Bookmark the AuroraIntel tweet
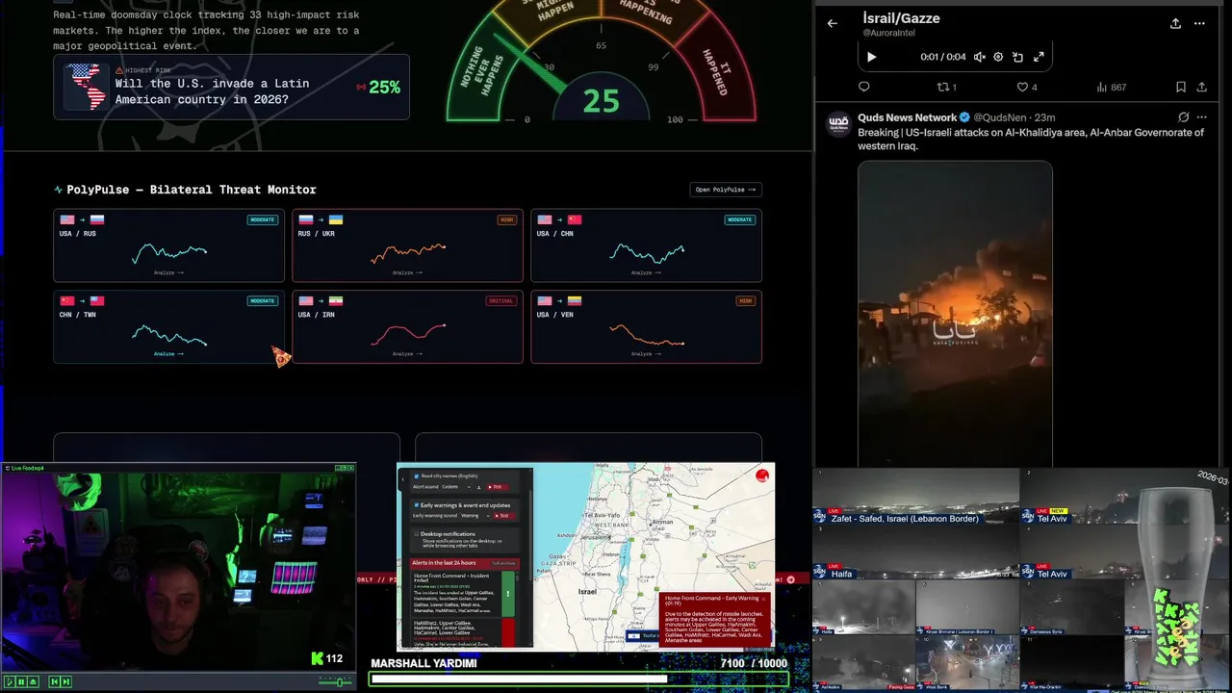Image resolution: width=1232 pixels, height=693 pixels. coord(1181,87)
